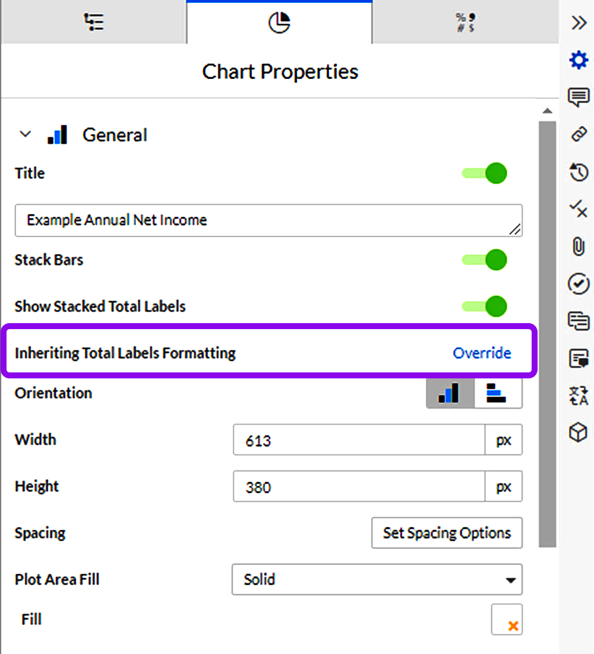The image size is (594, 654).
Task: Click the attachment paperclip icon
Action: tap(578, 247)
